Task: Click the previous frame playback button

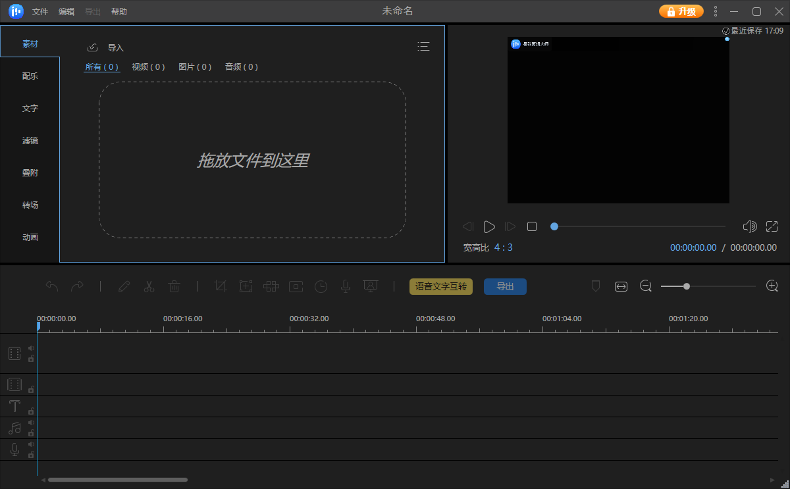Action: pyautogui.click(x=467, y=226)
